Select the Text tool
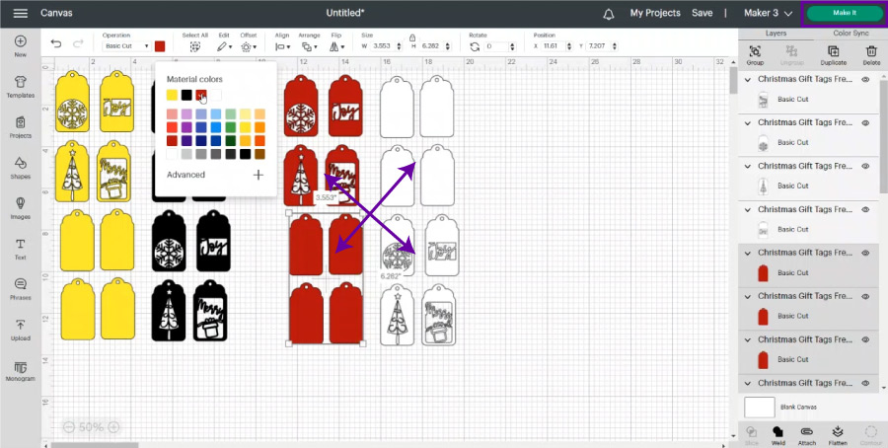Viewport: 888px width, 448px height. point(20,248)
